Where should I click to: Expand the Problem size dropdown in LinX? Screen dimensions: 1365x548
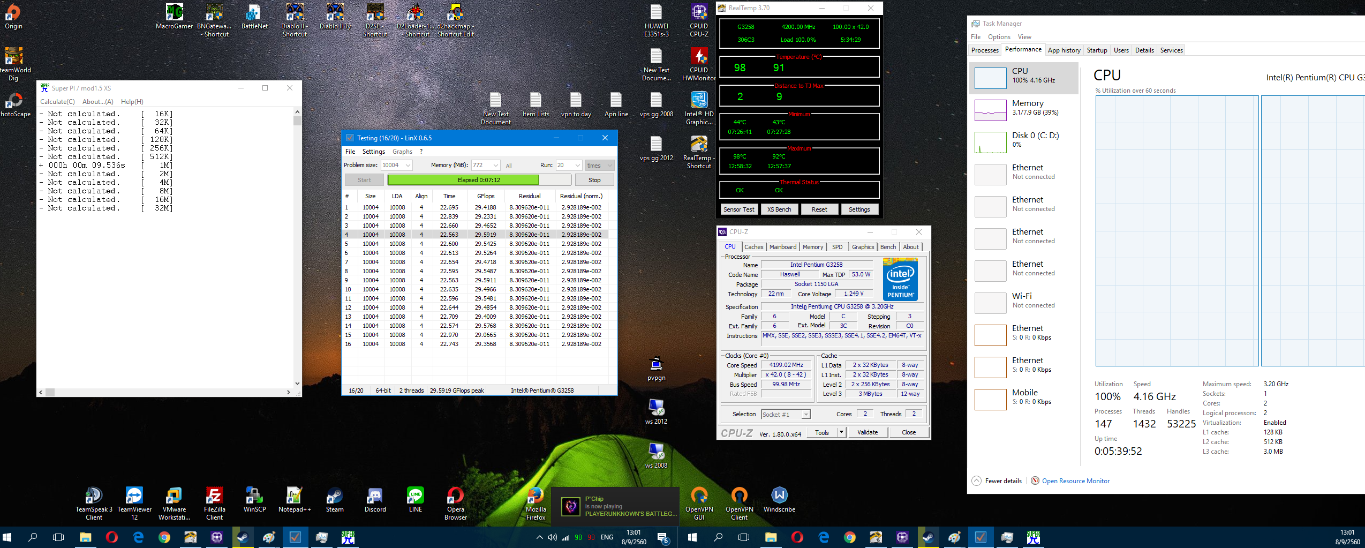pos(408,166)
